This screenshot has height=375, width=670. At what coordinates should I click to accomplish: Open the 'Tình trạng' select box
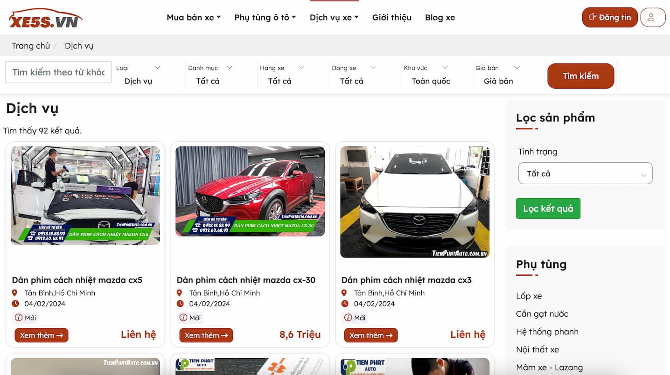click(x=585, y=174)
